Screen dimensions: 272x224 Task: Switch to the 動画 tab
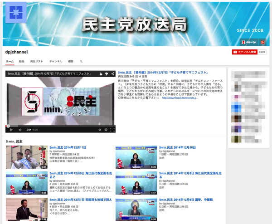(21, 61)
